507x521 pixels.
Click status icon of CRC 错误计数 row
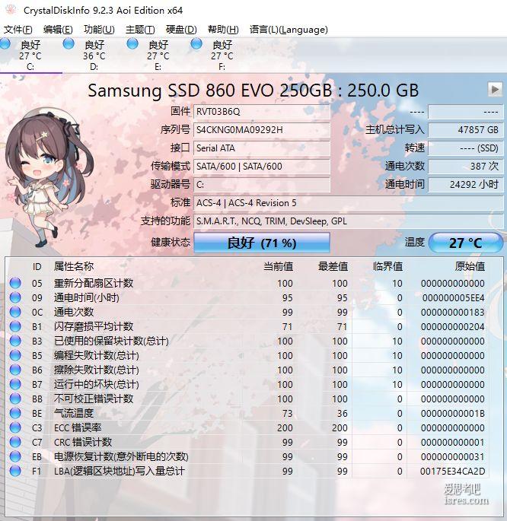pos(15,442)
